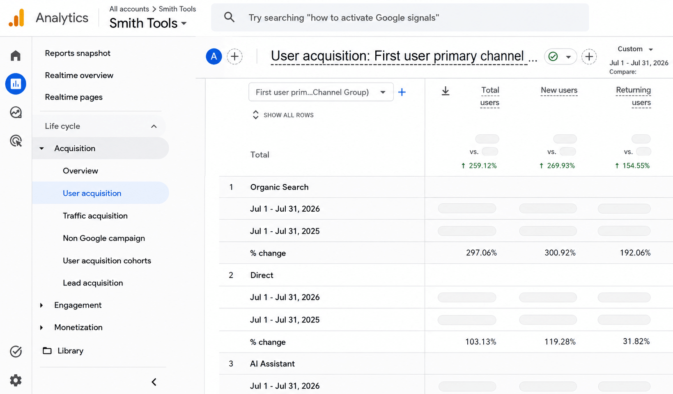
Task: Select User acquisition in the sidebar
Action: click(101, 193)
